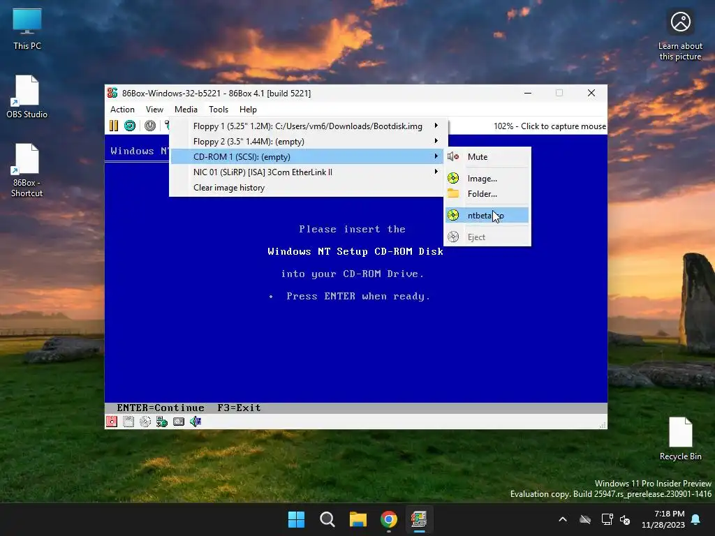Click the keyboard status bar icon
This screenshot has width=715, height=536.
(x=179, y=422)
